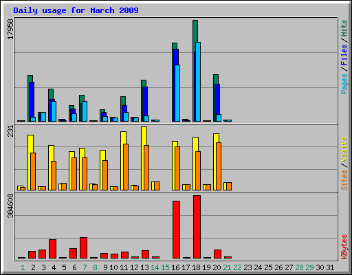Image resolution: width=352 pixels, height=275 pixels.
Task: Click day 16 on the date axis
Action: click(x=175, y=267)
